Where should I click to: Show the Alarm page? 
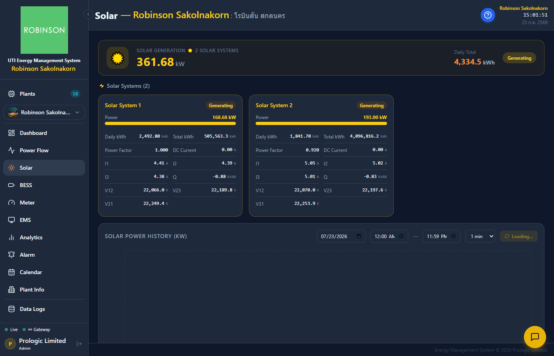click(44, 255)
